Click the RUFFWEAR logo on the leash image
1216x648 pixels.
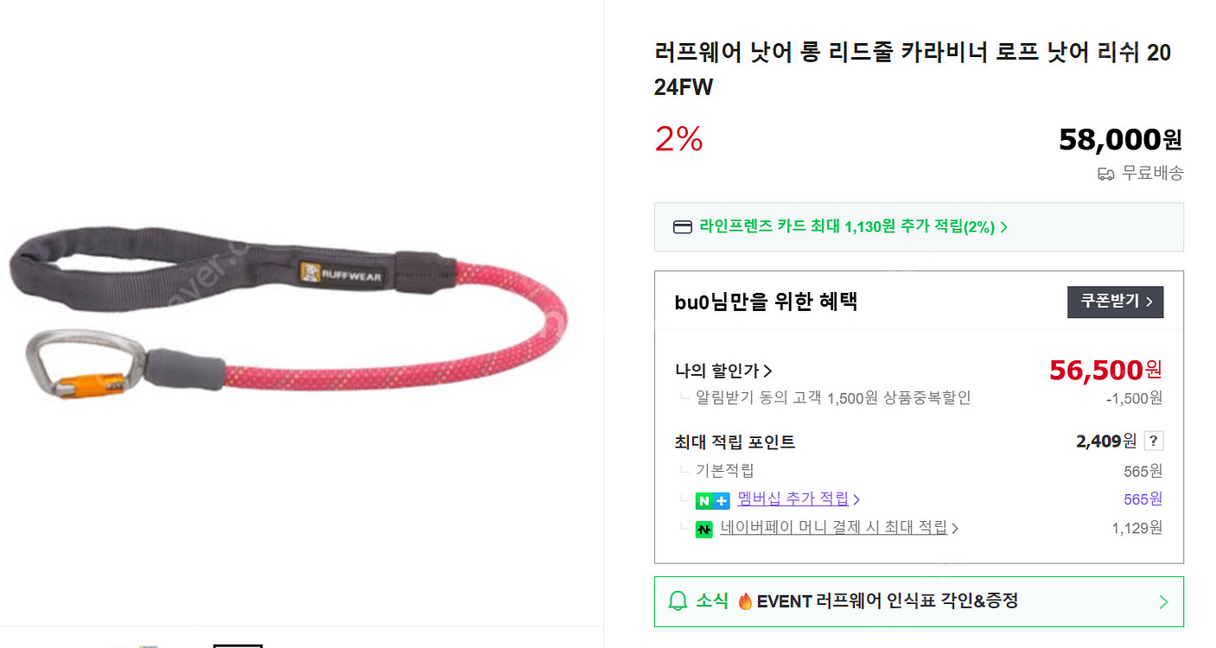pos(341,275)
